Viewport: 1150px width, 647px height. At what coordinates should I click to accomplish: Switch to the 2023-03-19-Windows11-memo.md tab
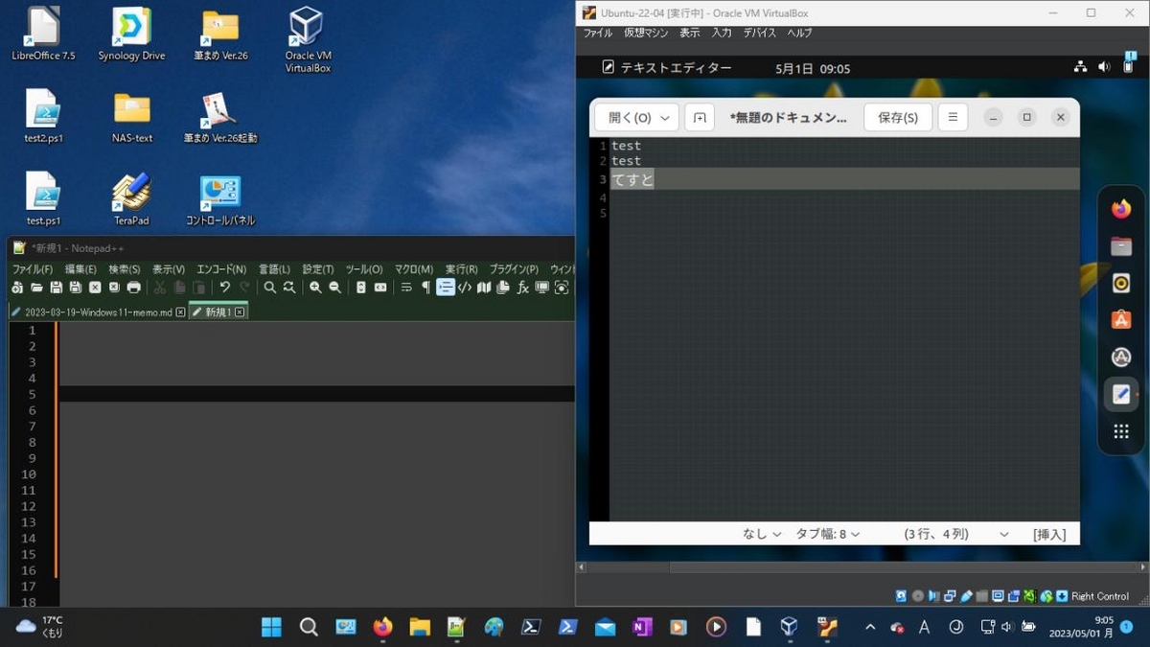click(x=98, y=312)
